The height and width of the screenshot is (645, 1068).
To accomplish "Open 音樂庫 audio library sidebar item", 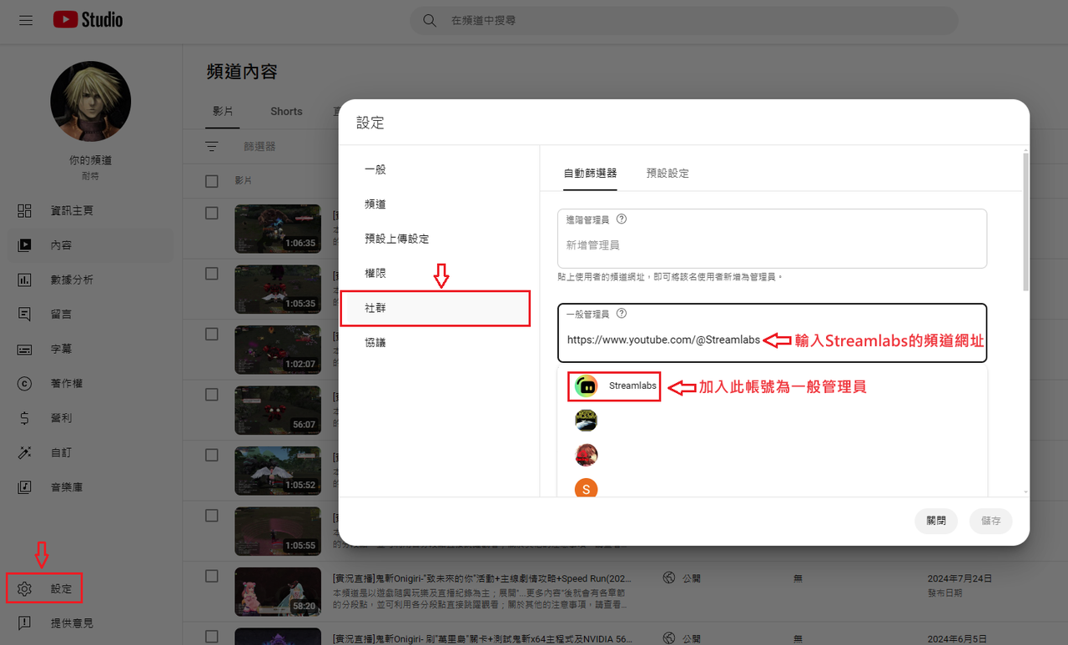I will tap(91, 486).
